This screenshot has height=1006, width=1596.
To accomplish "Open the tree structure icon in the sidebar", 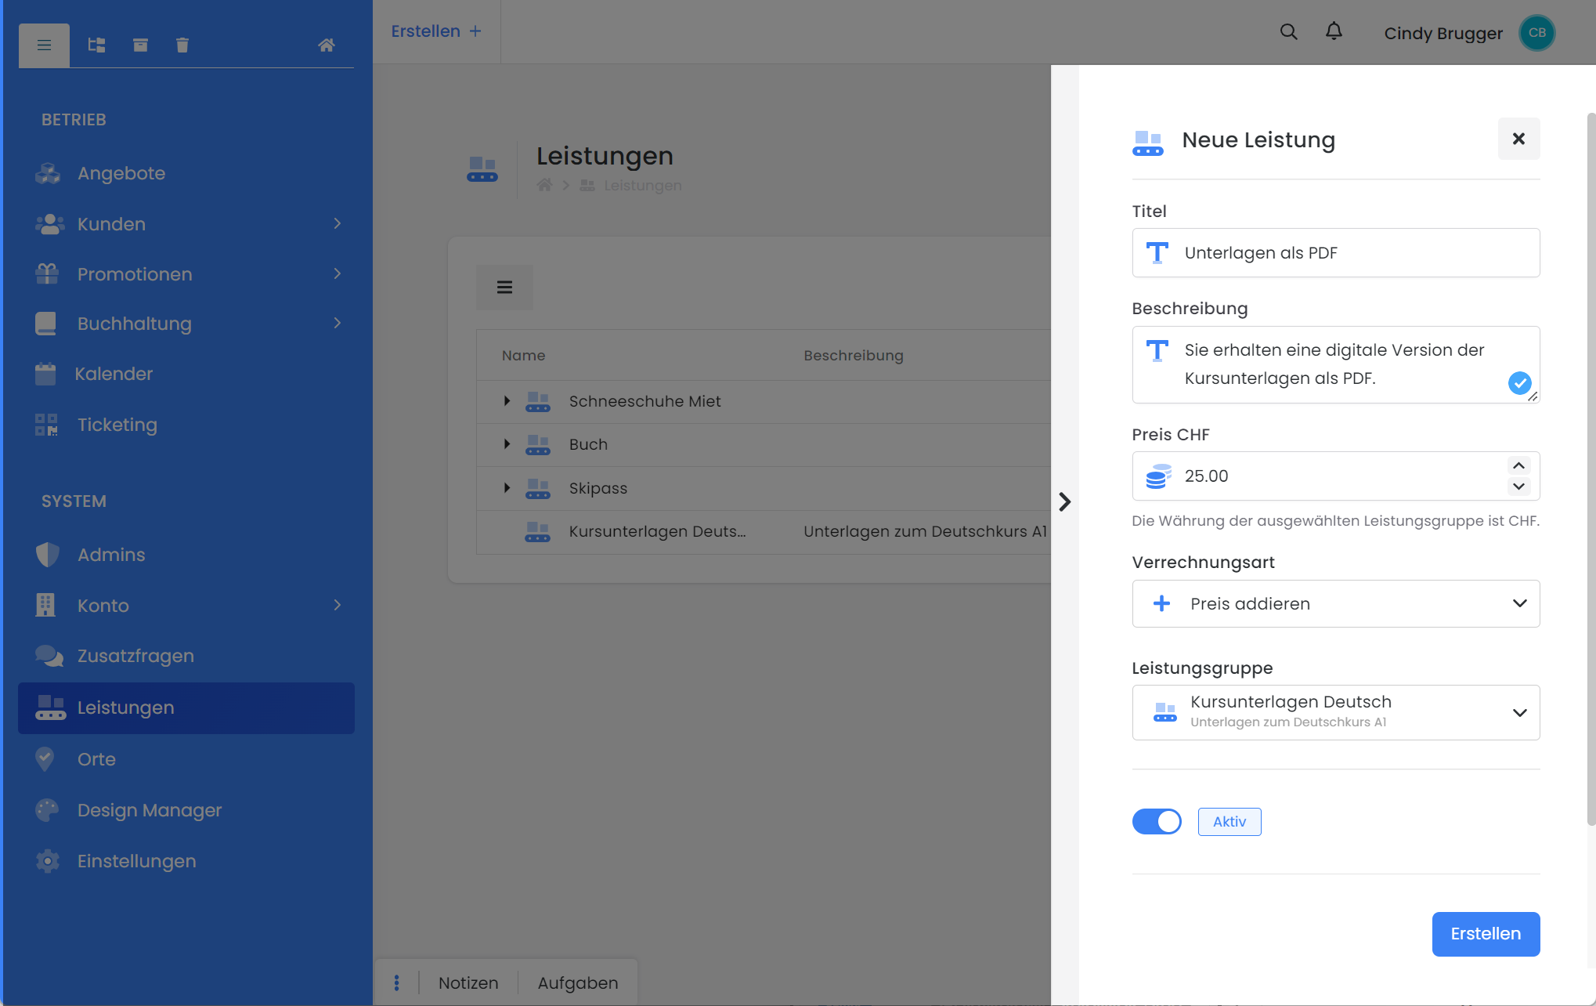I will (96, 45).
